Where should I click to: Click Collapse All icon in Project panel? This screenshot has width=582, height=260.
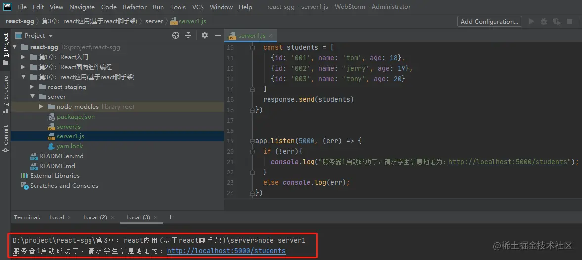tap(188, 35)
